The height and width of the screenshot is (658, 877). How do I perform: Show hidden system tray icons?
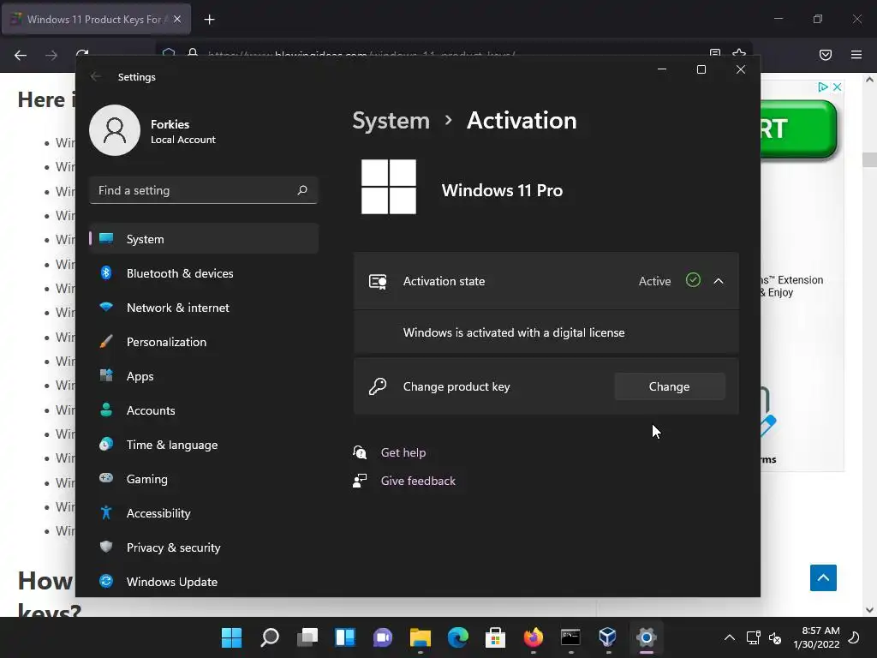tap(730, 637)
